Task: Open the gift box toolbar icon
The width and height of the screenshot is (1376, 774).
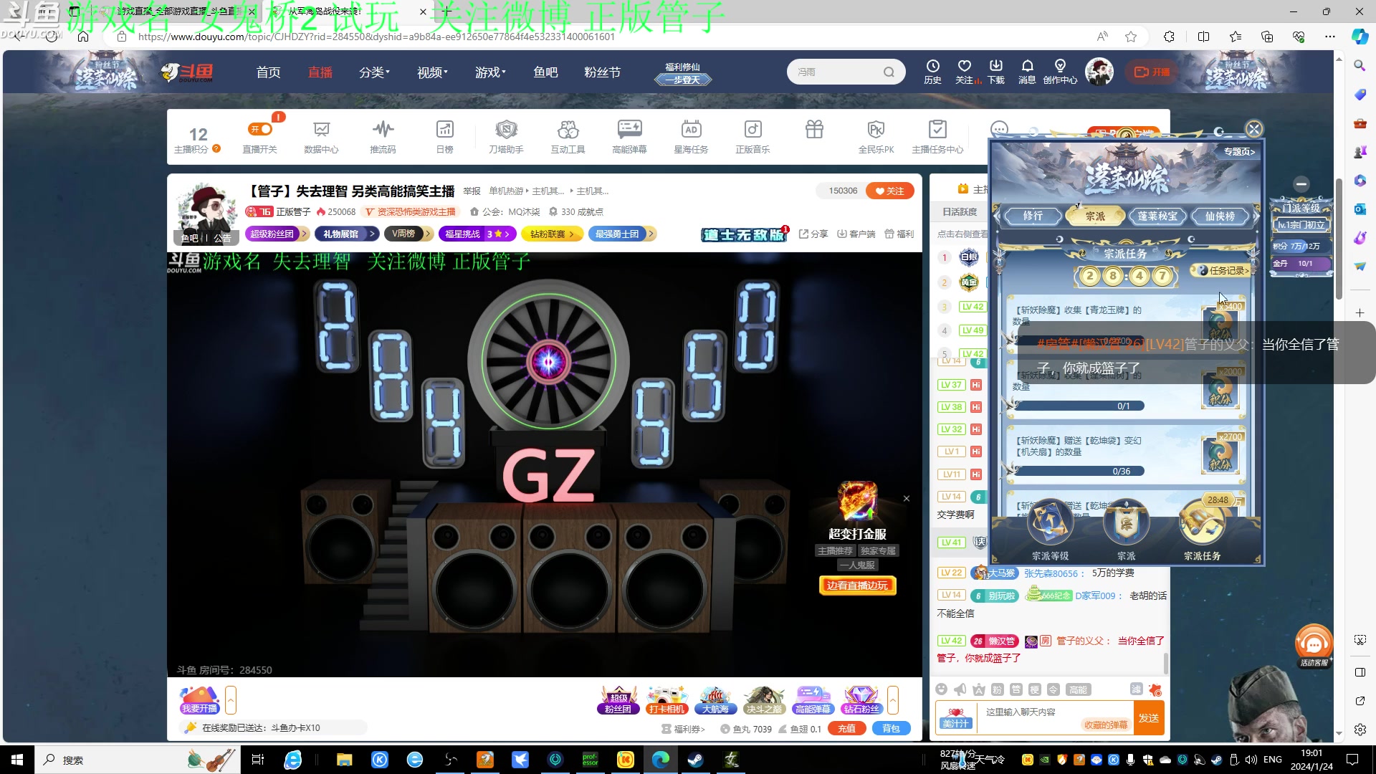Action: pos(814,130)
